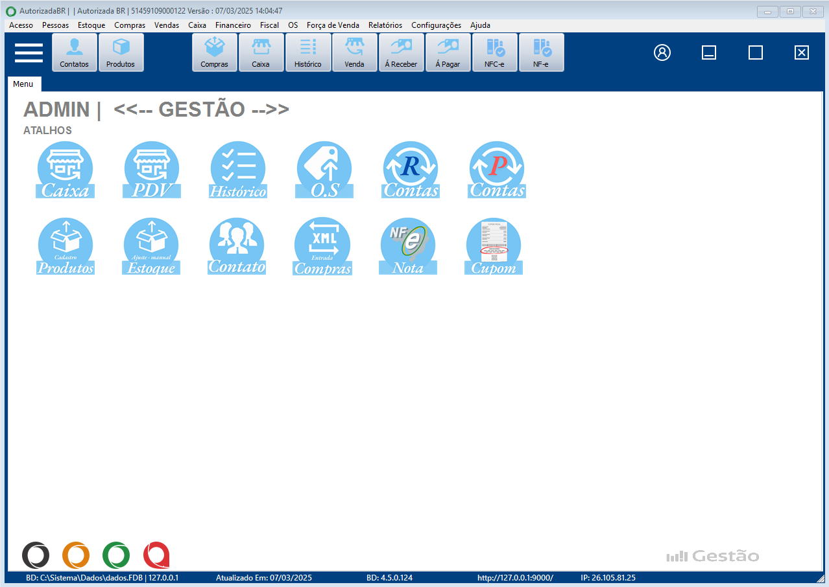The height and width of the screenshot is (587, 829).
Task: Click the Á Receber toolbar button
Action: 402,52
